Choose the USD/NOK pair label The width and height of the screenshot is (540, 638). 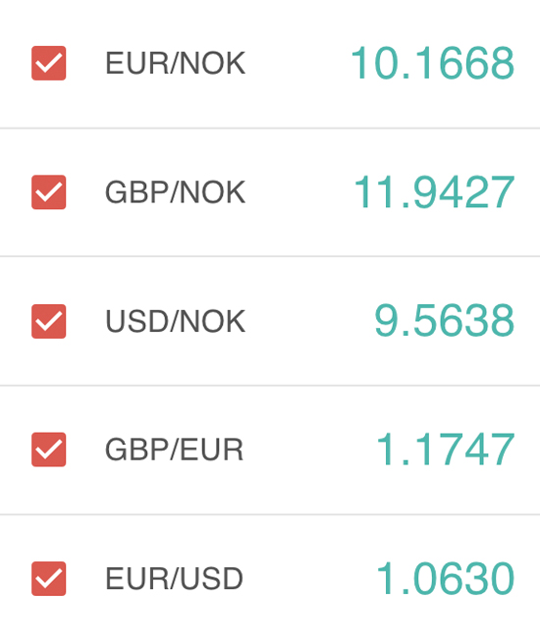(176, 321)
